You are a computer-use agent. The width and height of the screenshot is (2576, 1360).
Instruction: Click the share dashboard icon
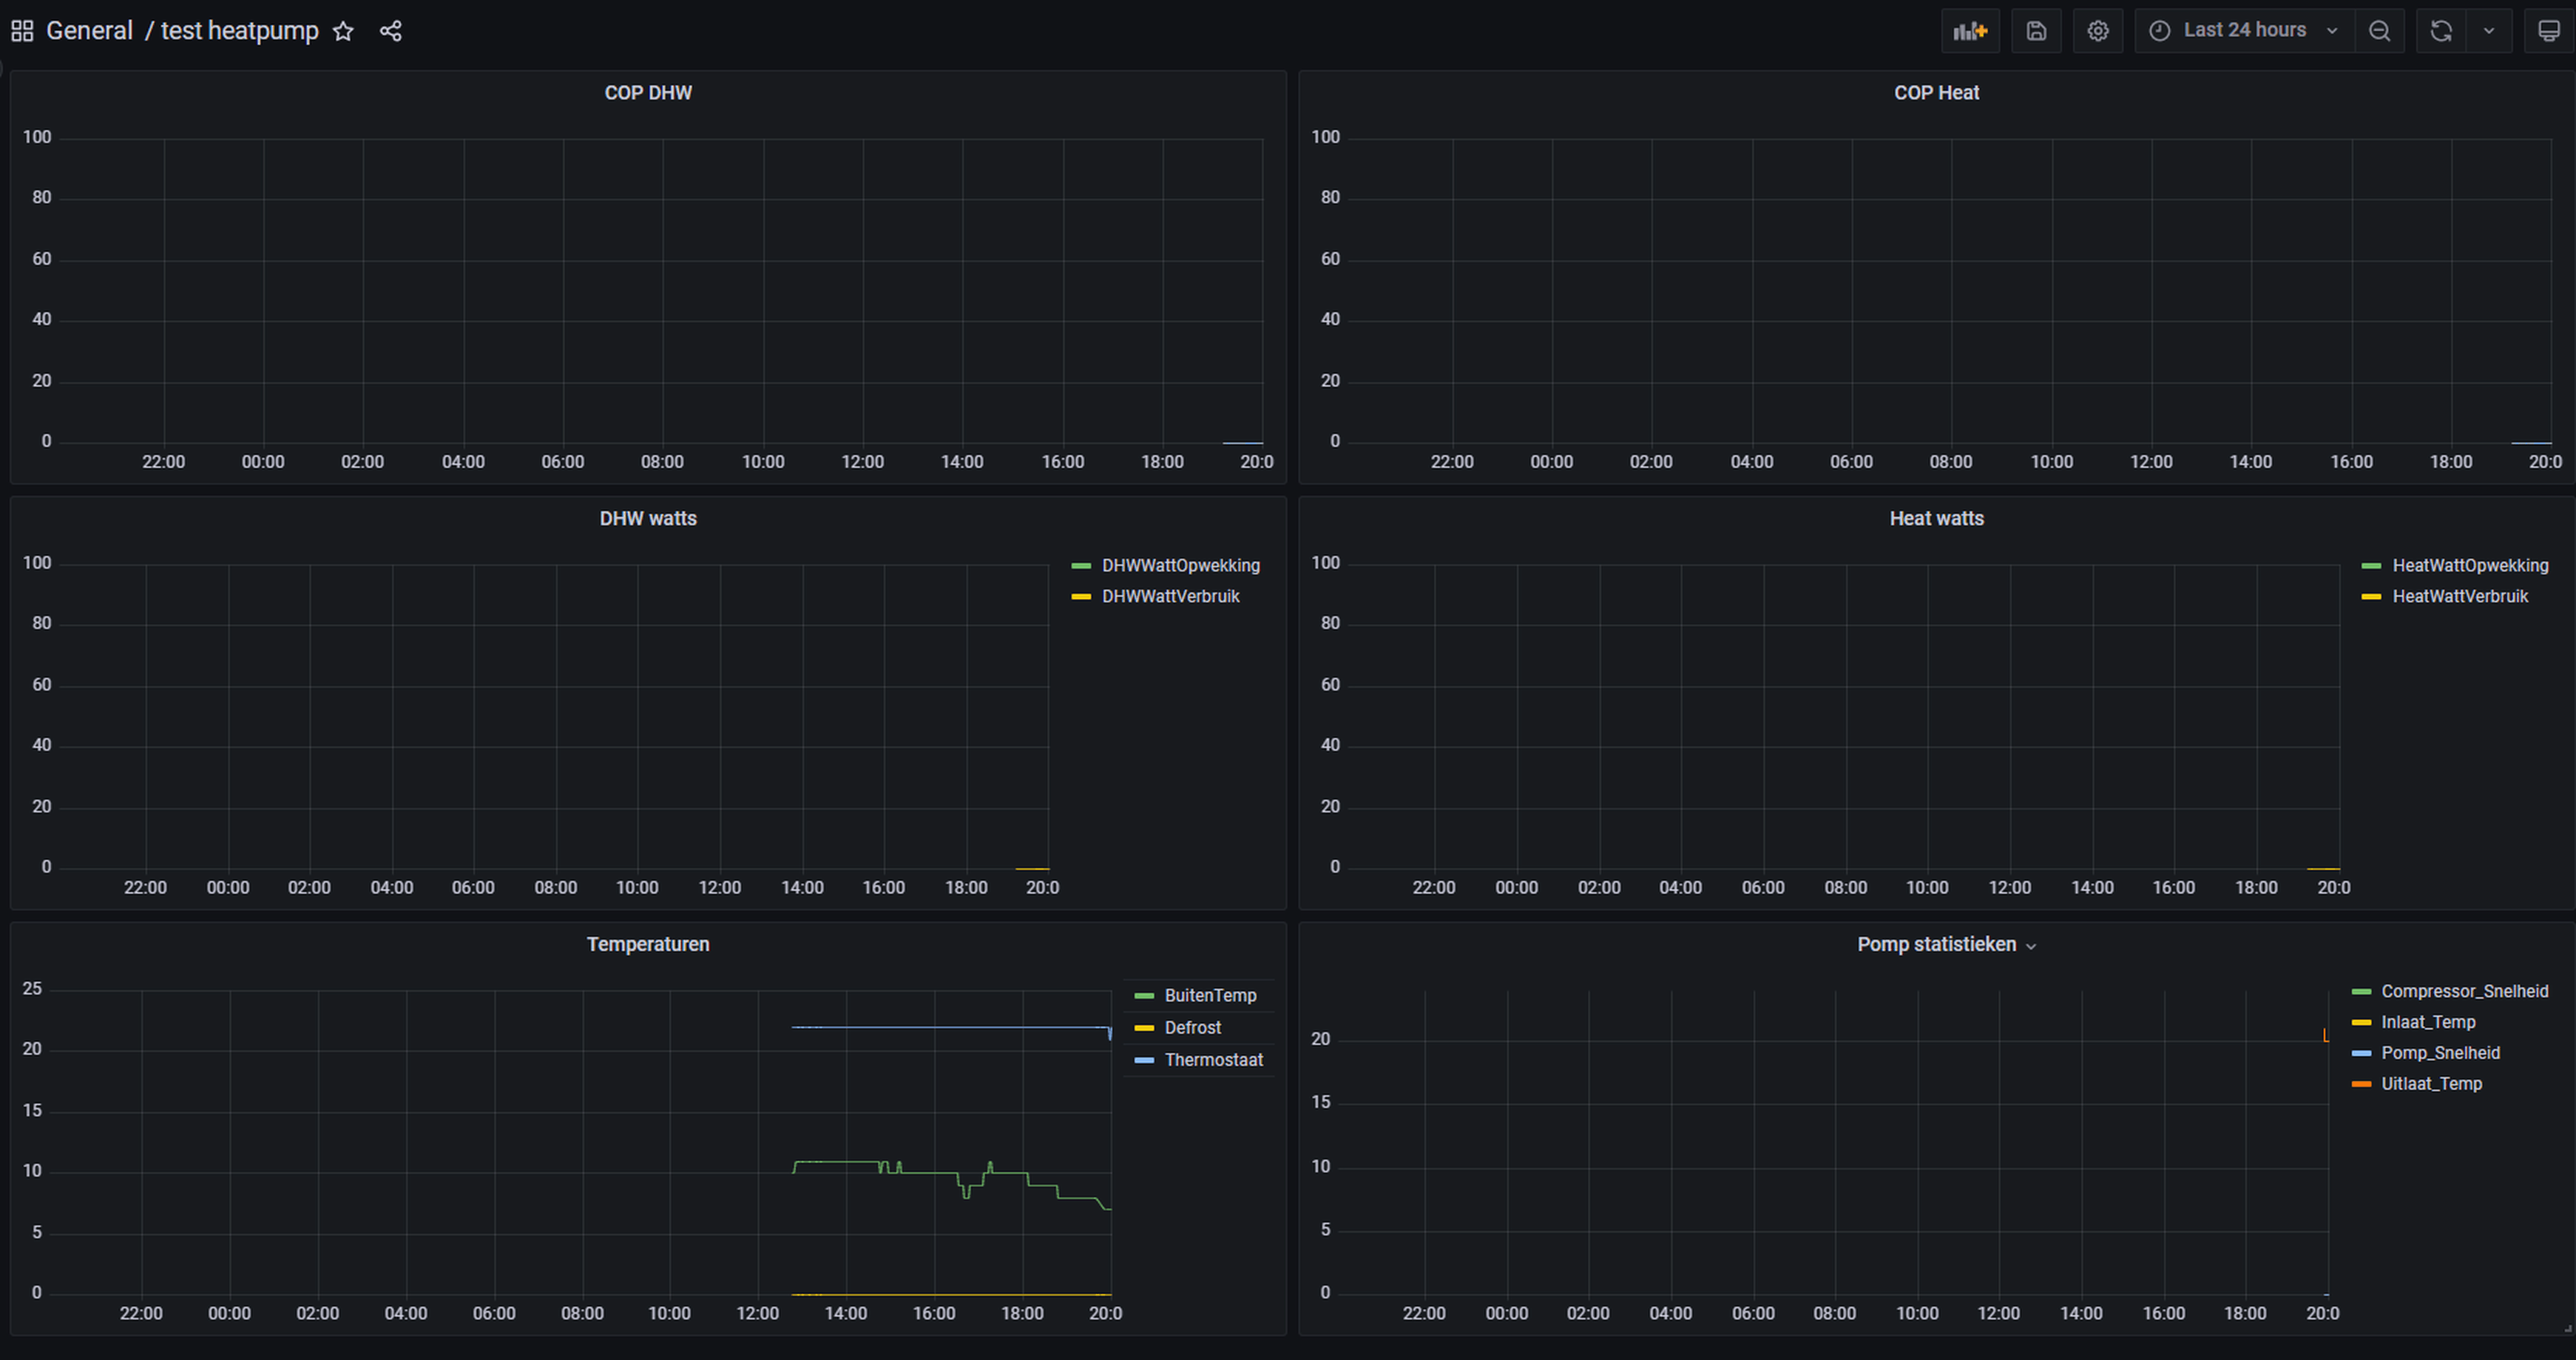(391, 31)
